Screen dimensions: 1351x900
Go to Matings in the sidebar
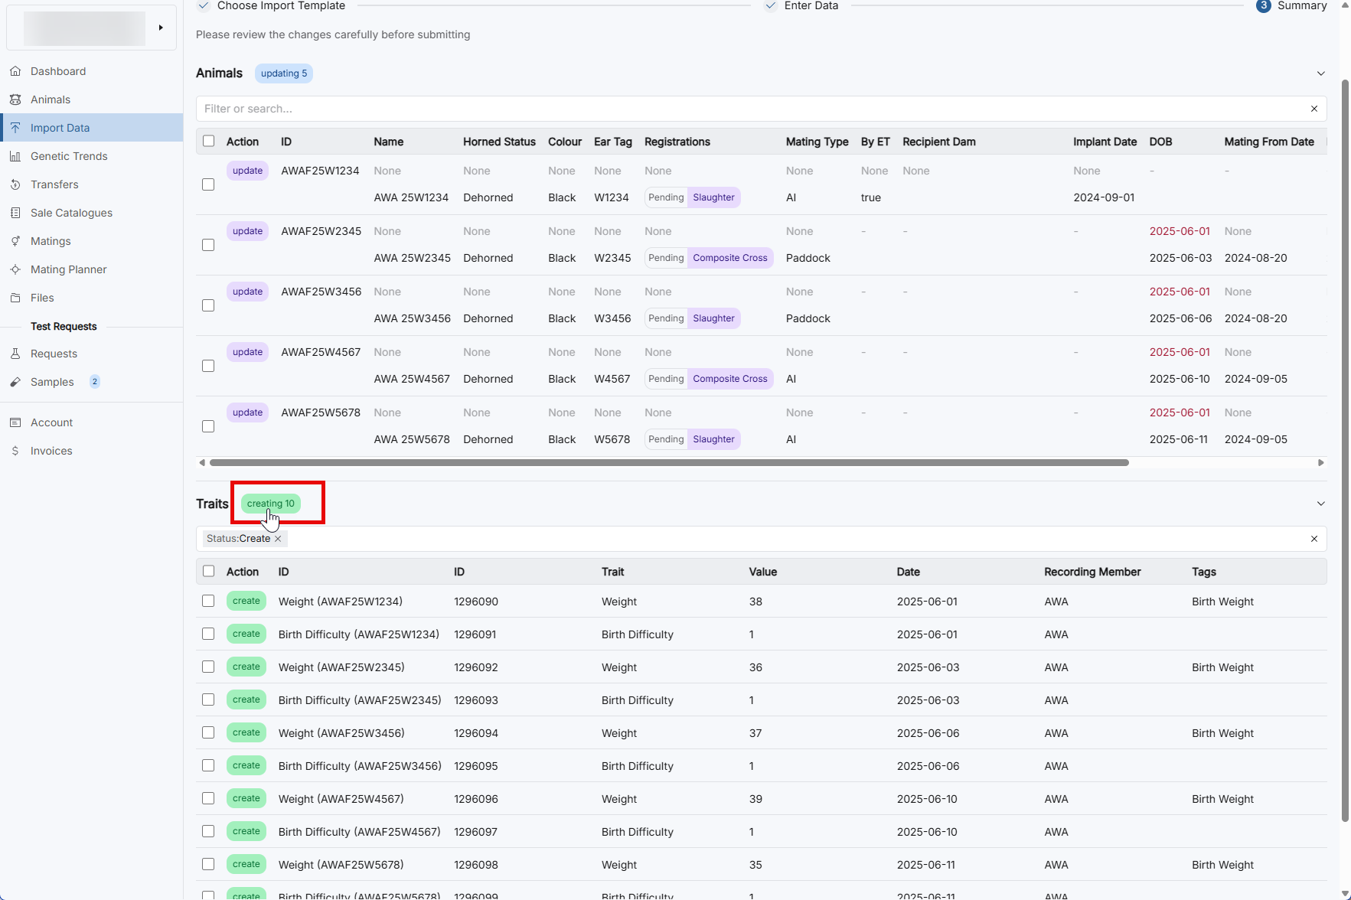(51, 241)
